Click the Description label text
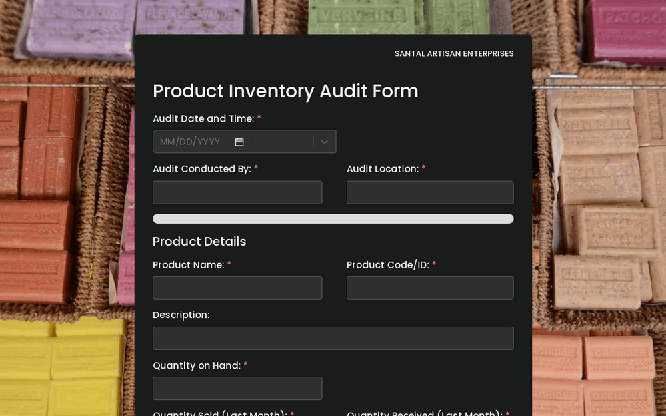Image resolution: width=666 pixels, height=416 pixels. (x=181, y=315)
